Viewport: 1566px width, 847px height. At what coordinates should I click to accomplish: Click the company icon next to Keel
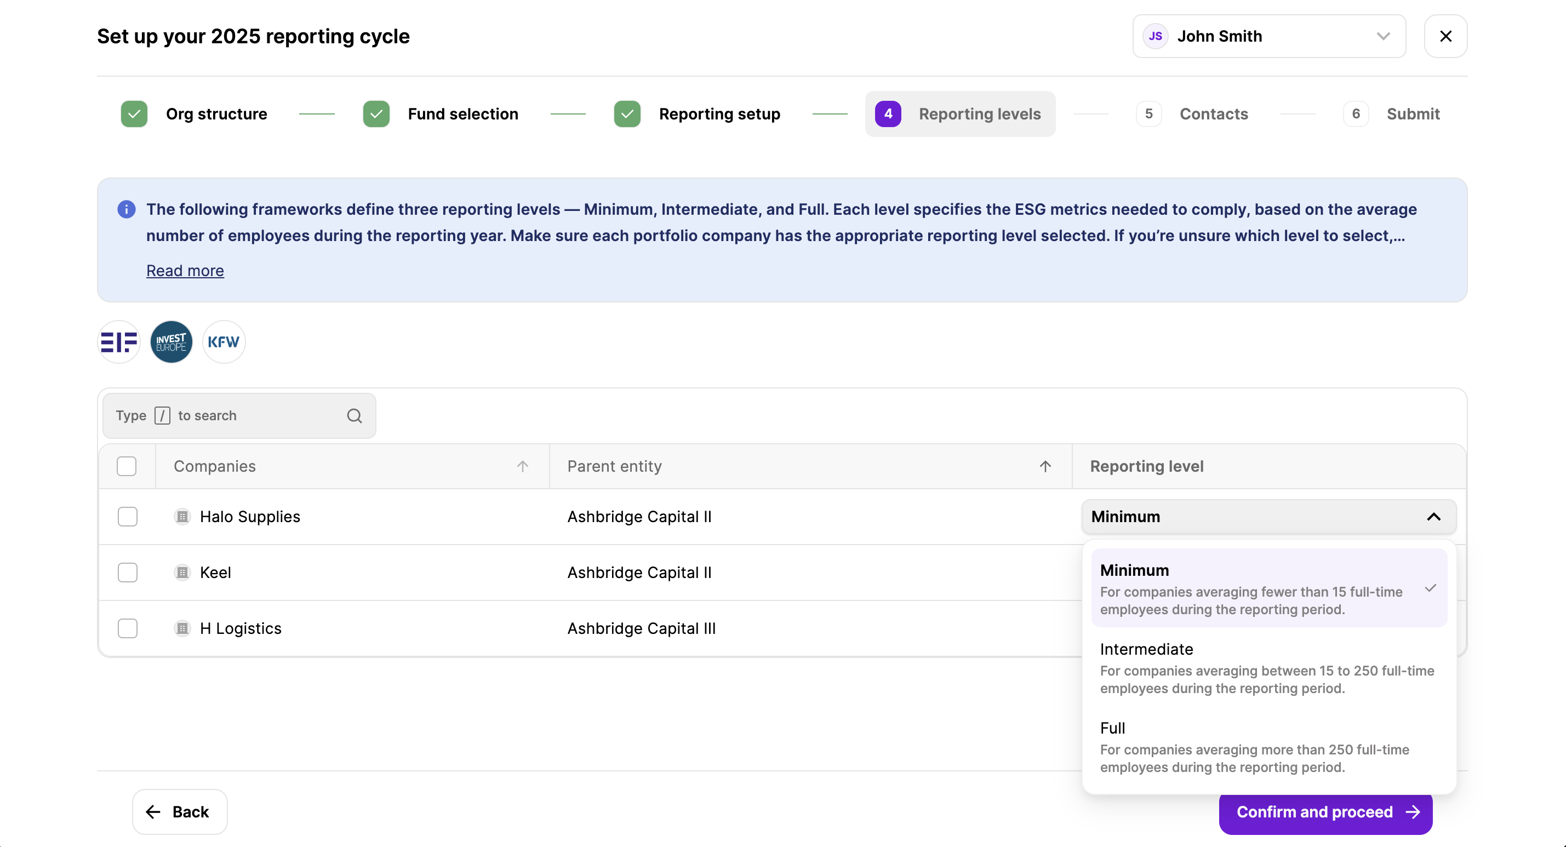pos(182,573)
